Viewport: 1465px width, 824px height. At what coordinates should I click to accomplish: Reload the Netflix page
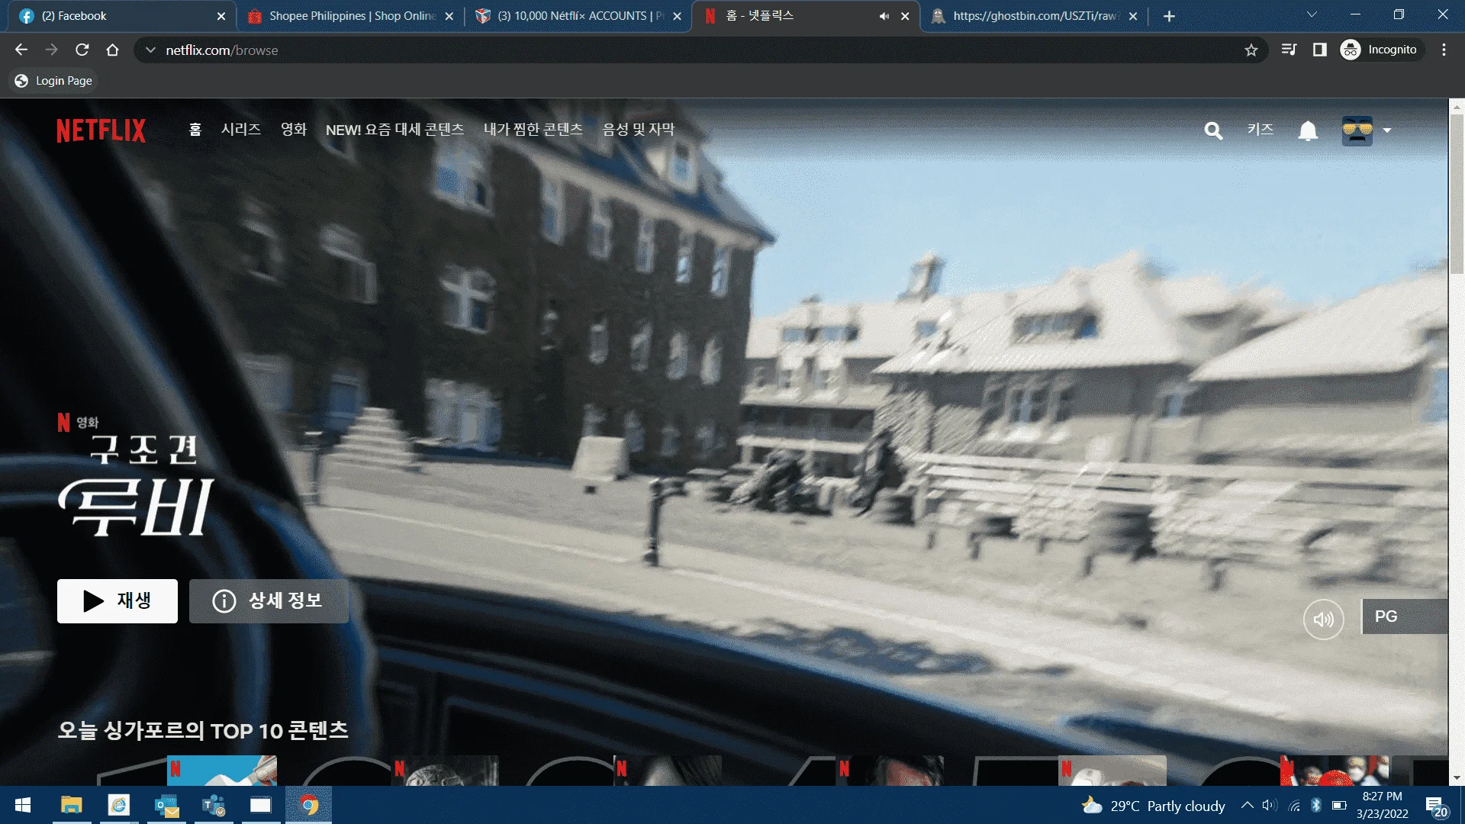coord(82,50)
